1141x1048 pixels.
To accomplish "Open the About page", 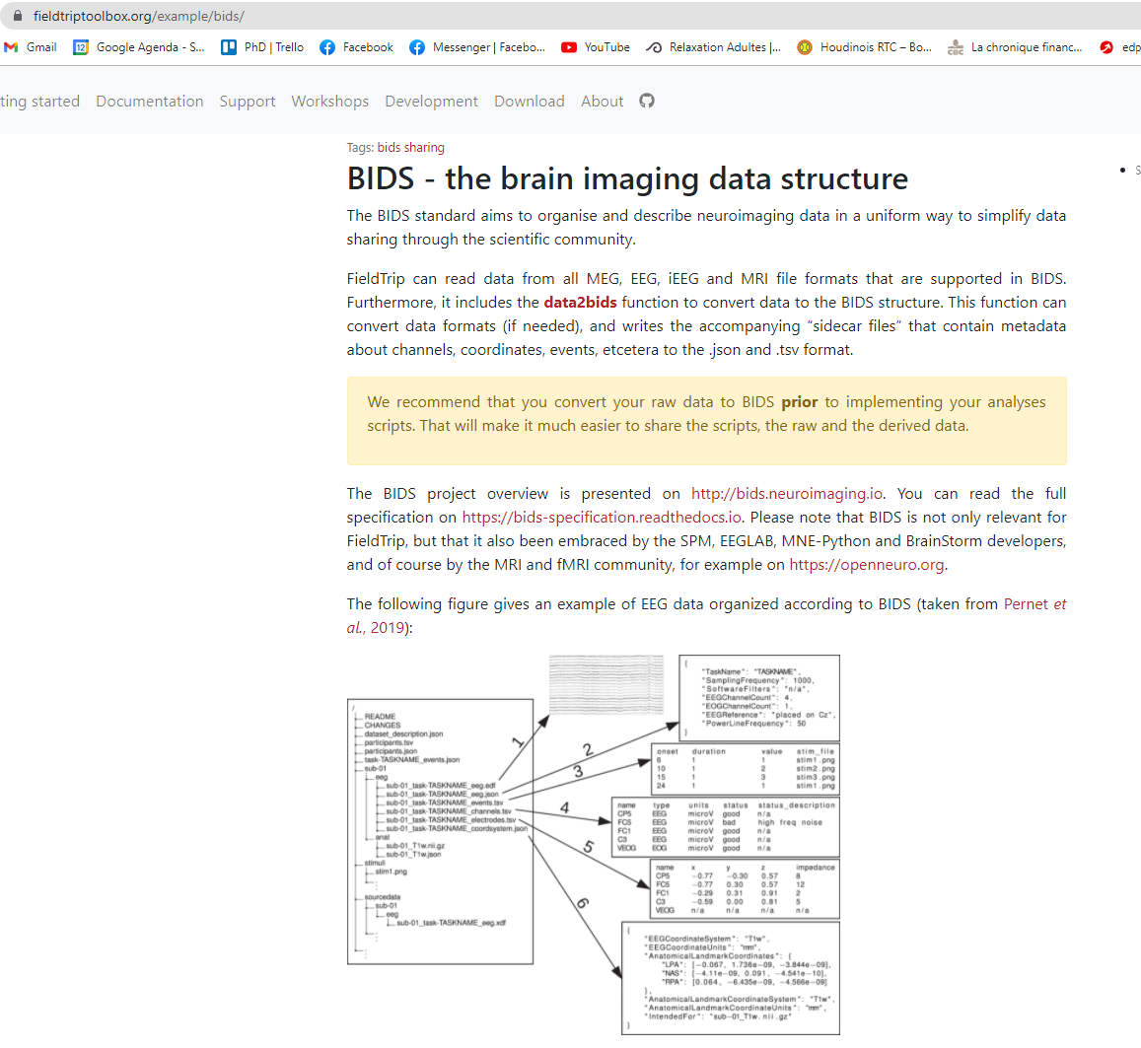I will (602, 101).
